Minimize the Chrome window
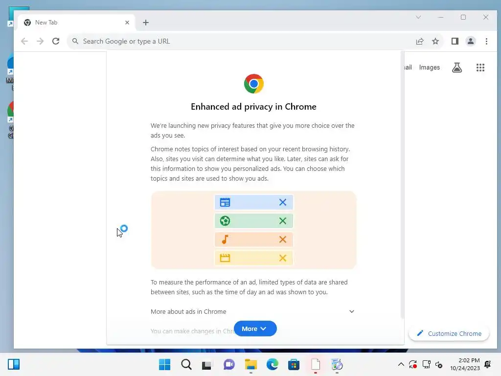 point(441,17)
